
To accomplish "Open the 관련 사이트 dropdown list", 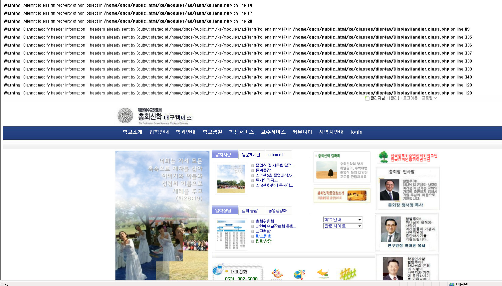I will click(342, 226).
